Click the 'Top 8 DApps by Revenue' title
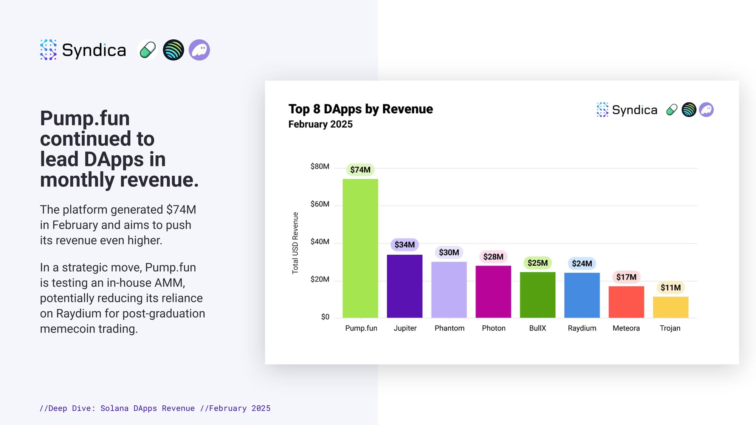The image size is (756, 425). [361, 109]
